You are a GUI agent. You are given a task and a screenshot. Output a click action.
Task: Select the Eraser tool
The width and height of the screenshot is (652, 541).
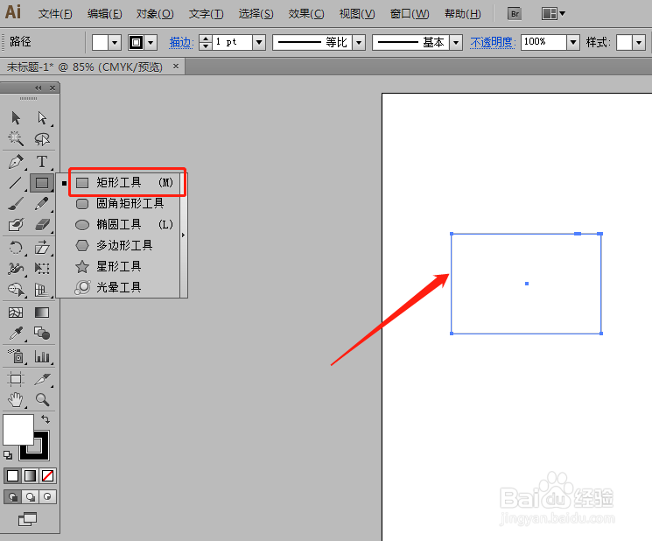tap(42, 225)
